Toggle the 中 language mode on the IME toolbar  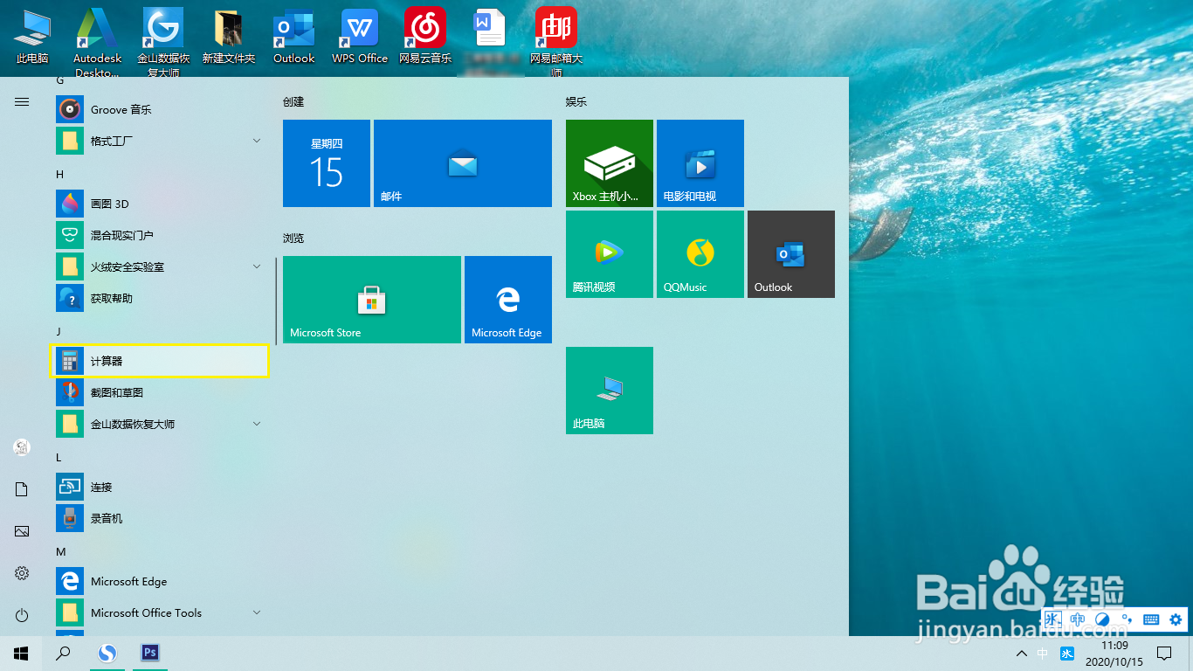tap(1078, 619)
